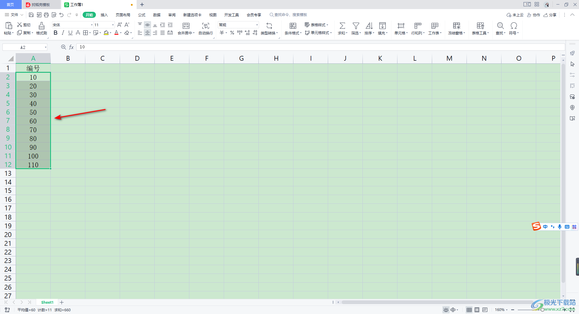Click the Conditional Format (条件格式) icon
The image size is (579, 314).
(293, 26)
